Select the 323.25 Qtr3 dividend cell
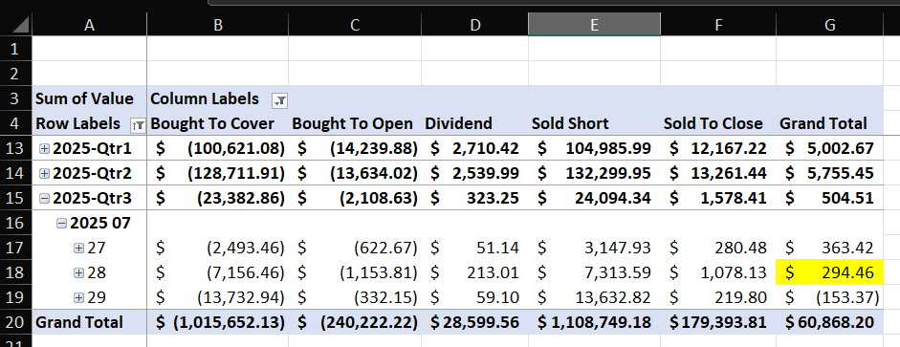The height and width of the screenshot is (347, 900). 474,198
